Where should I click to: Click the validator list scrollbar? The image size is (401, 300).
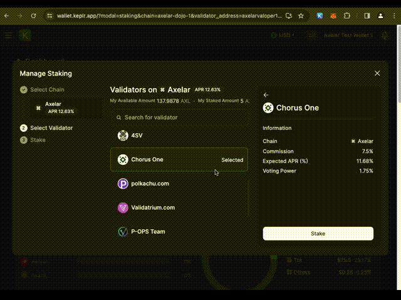(249, 197)
